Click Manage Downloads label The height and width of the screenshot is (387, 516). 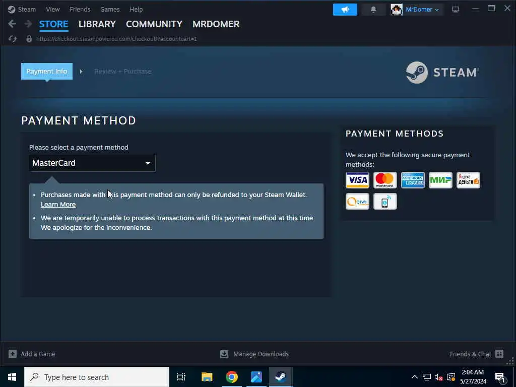261,354
